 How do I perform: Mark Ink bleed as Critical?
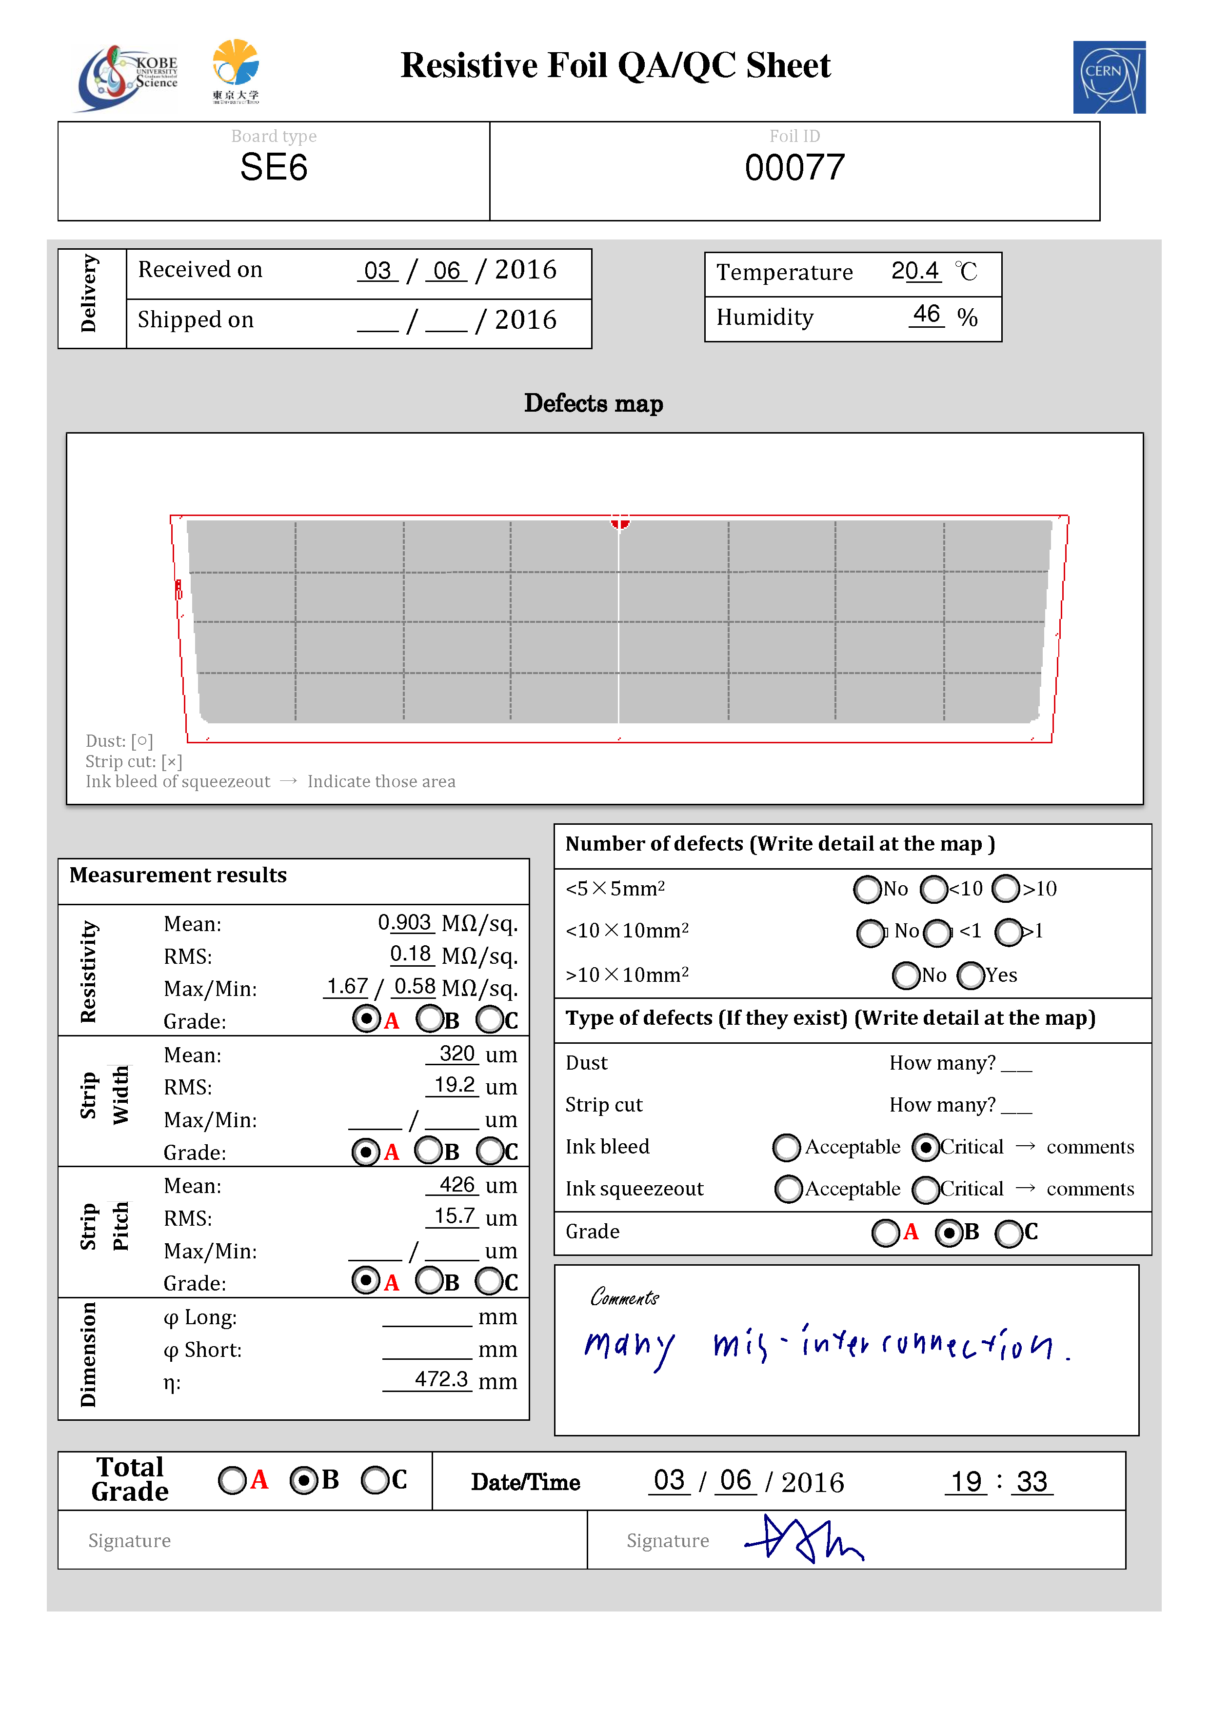point(925,1148)
